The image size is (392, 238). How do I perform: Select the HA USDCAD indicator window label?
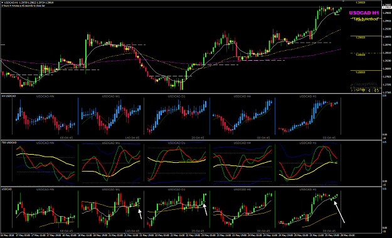coord(9,96)
